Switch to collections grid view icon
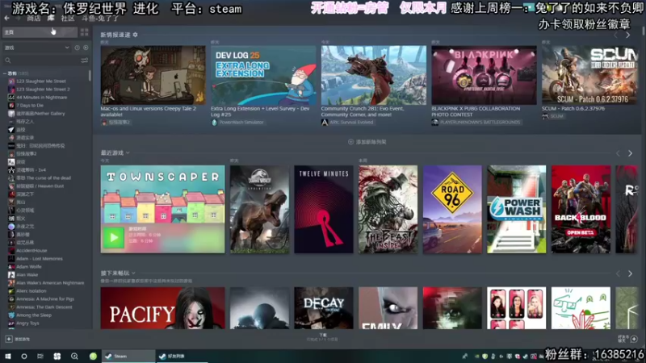The width and height of the screenshot is (646, 363). (85, 32)
